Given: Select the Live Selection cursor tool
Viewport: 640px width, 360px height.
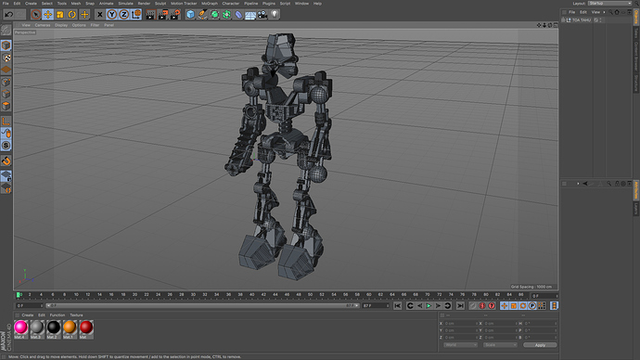Looking at the screenshot, I should tap(36, 14).
